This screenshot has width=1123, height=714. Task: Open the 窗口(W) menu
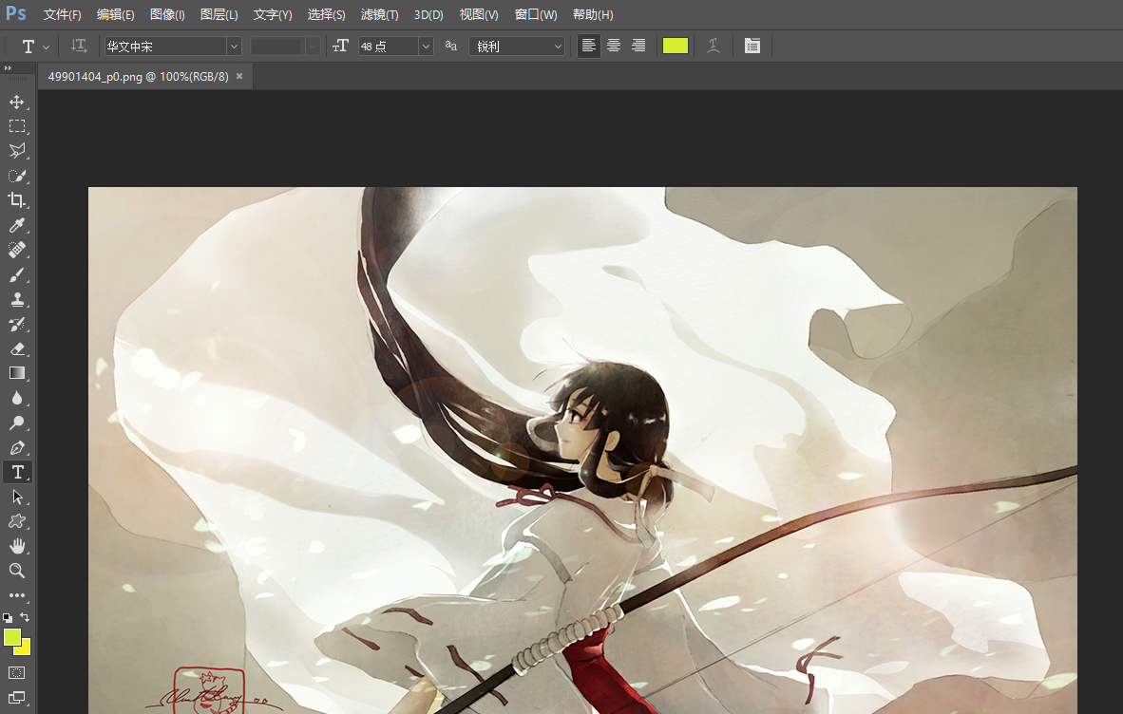point(536,14)
